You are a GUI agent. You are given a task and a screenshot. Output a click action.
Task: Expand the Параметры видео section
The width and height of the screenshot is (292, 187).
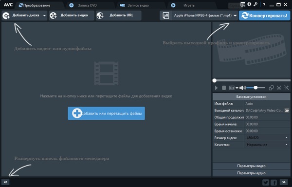click(251, 166)
